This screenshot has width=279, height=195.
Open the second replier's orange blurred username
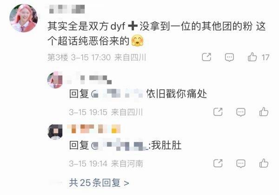tap(94, 129)
